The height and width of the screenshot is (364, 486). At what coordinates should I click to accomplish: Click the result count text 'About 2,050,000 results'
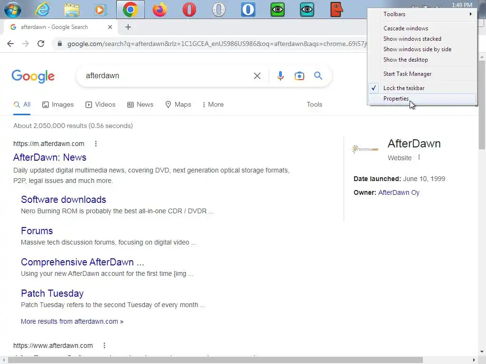[x=50, y=126]
